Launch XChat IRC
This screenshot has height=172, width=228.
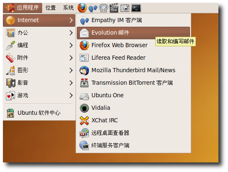(x=133, y=120)
